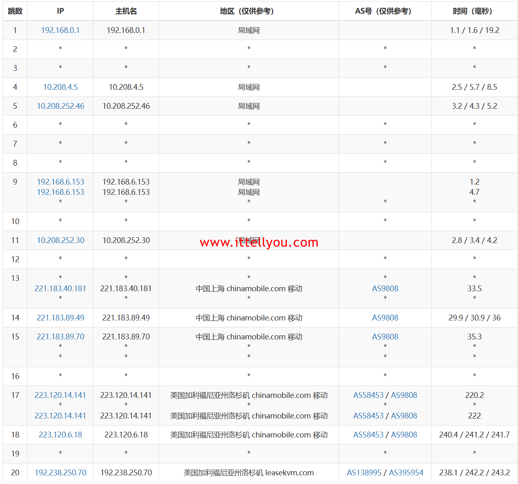This screenshot has width=518, height=484.
Task: Click time value 35.3 in hop 15
Action: tap(474, 337)
